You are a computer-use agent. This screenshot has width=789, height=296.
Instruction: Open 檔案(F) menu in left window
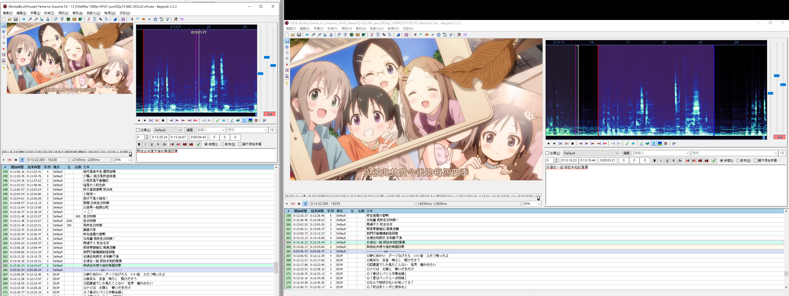tap(8, 13)
